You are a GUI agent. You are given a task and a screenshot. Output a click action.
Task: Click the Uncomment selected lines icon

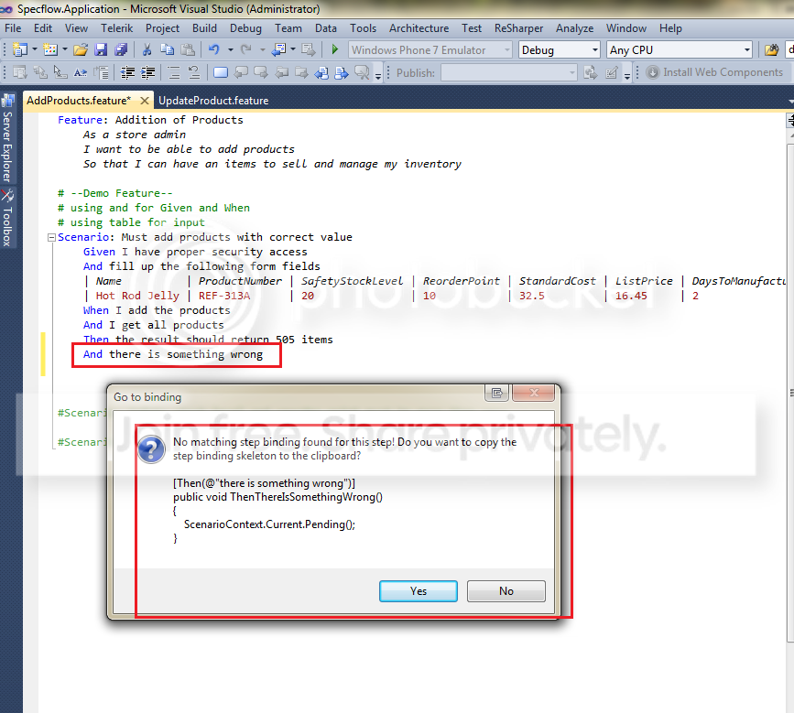click(194, 73)
